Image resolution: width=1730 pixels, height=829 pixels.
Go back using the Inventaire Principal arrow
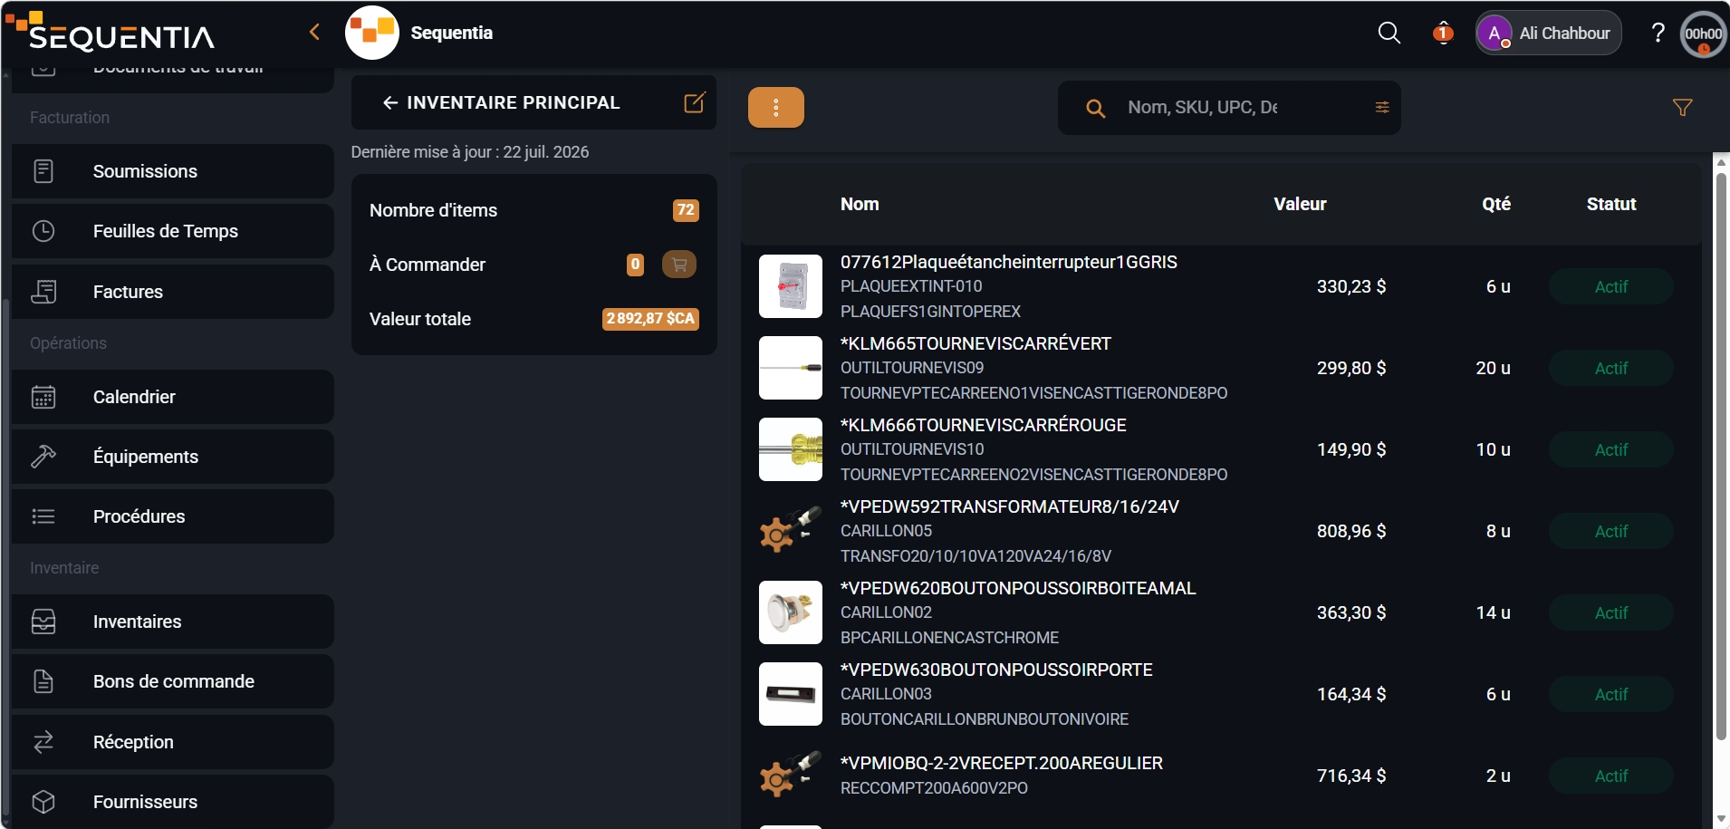(x=390, y=102)
